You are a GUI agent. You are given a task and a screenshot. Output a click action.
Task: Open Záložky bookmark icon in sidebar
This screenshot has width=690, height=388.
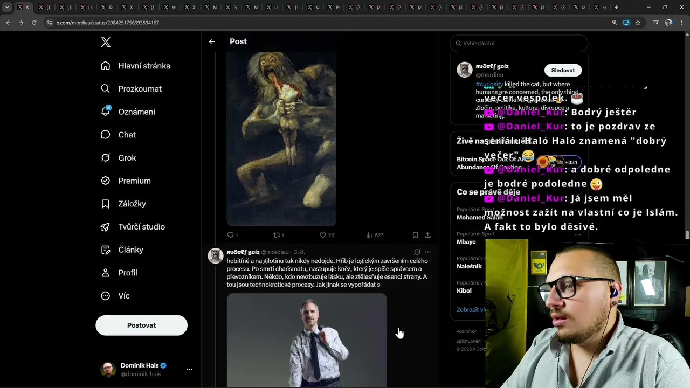click(106, 204)
